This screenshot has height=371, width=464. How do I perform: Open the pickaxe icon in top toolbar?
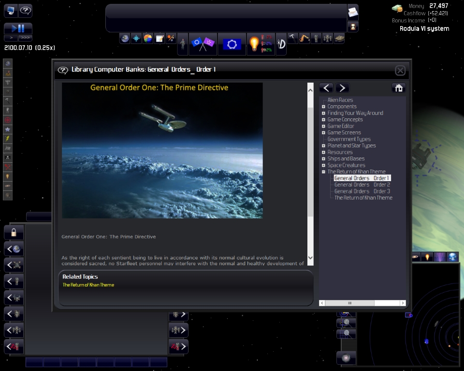[293, 39]
